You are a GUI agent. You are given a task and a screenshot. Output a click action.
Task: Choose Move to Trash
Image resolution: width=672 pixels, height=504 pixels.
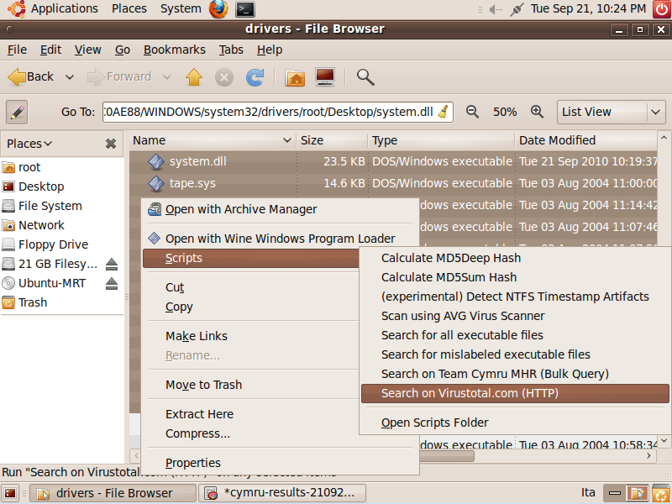tap(251, 385)
